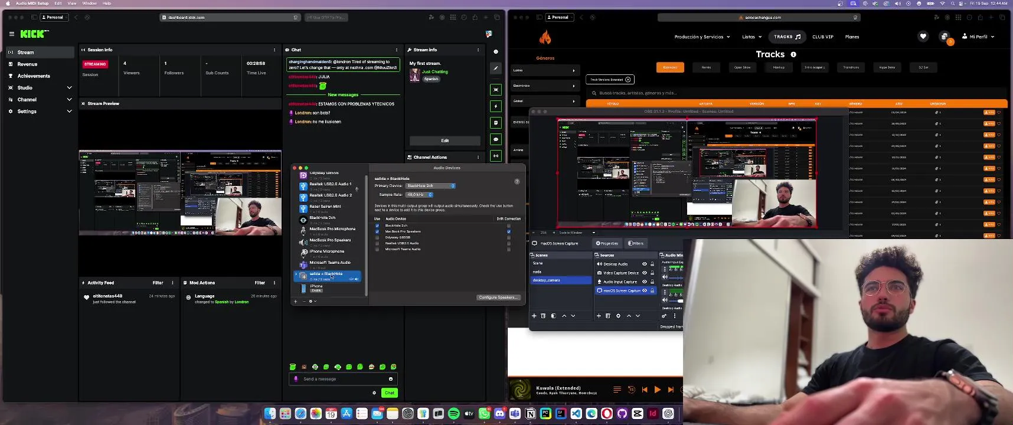Open source properties gear in Sources toolbar
The height and width of the screenshot is (425, 1013).
[x=618, y=316]
